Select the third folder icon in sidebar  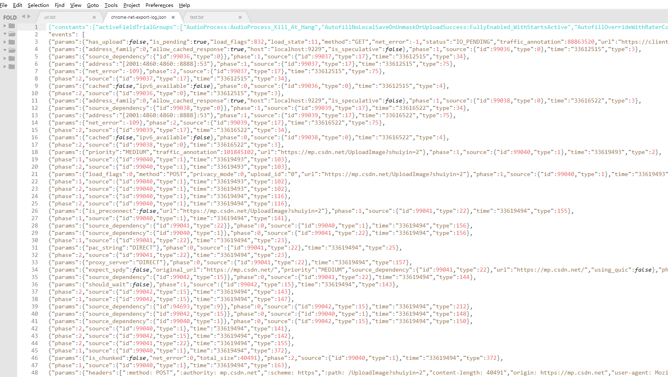point(12,42)
